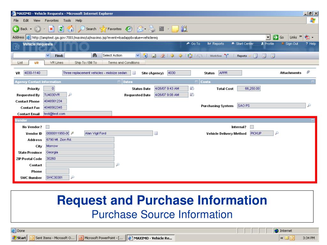Go to previous record arrow

pos(172,56)
